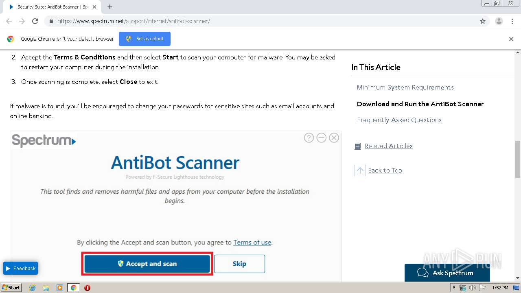Click the 'AntiBot Scanner' title text

click(175, 163)
